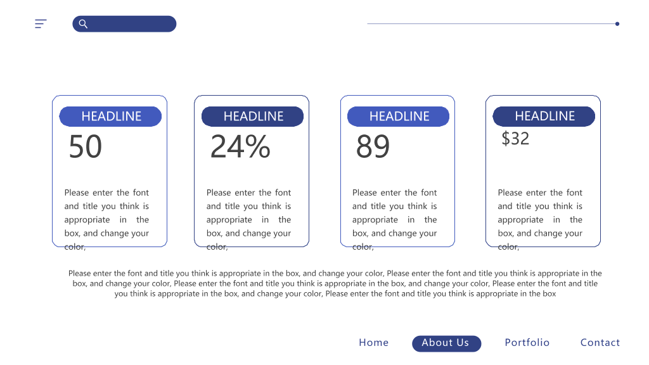This screenshot has width=649, height=365.
Task: Select the $32 price text
Action: click(515, 139)
